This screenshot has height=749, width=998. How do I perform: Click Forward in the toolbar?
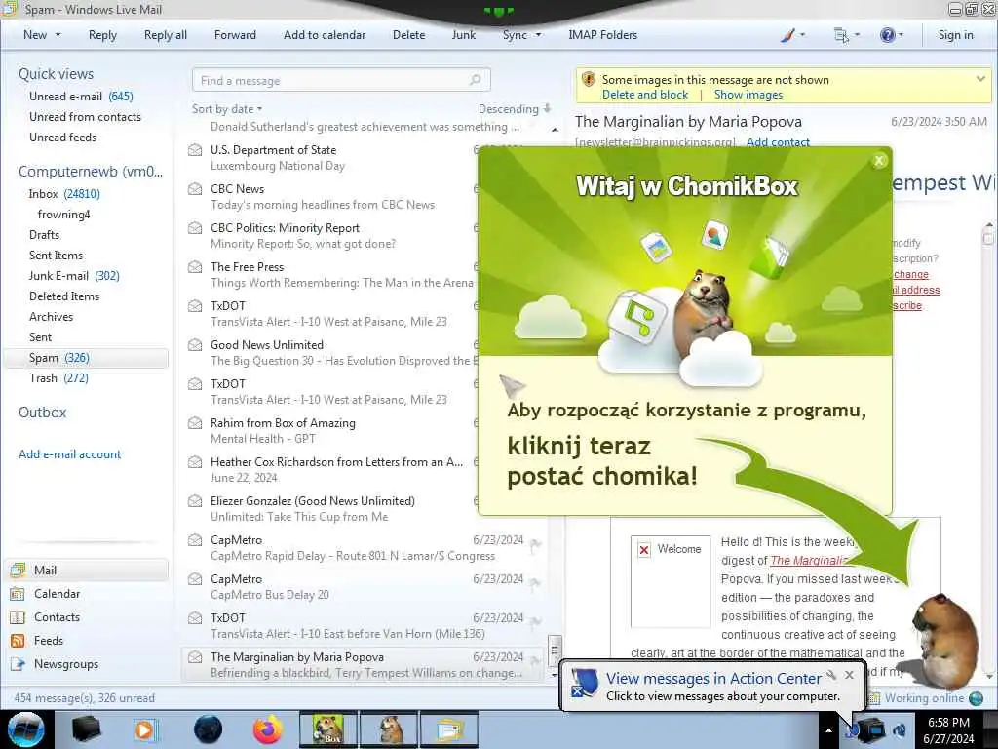[235, 35]
